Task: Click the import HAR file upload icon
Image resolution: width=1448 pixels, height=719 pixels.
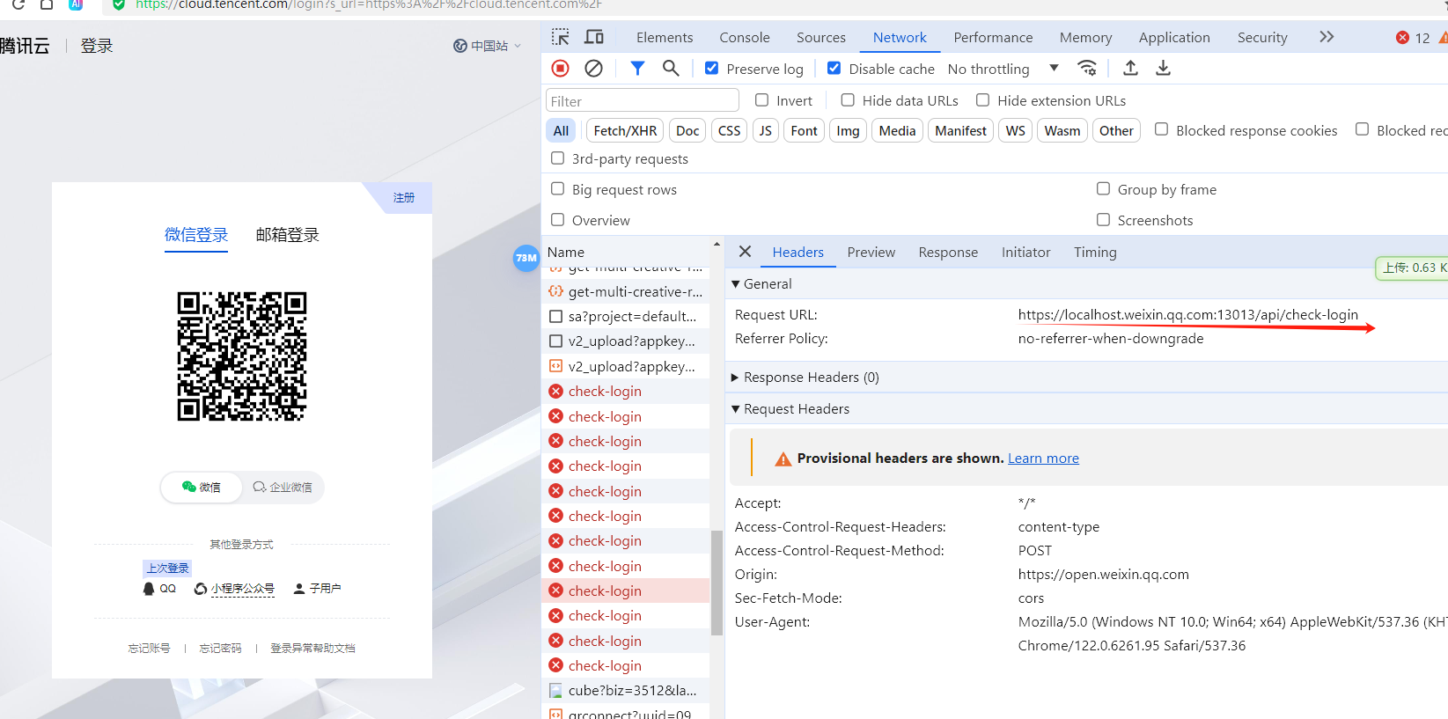Action: pyautogui.click(x=1130, y=69)
